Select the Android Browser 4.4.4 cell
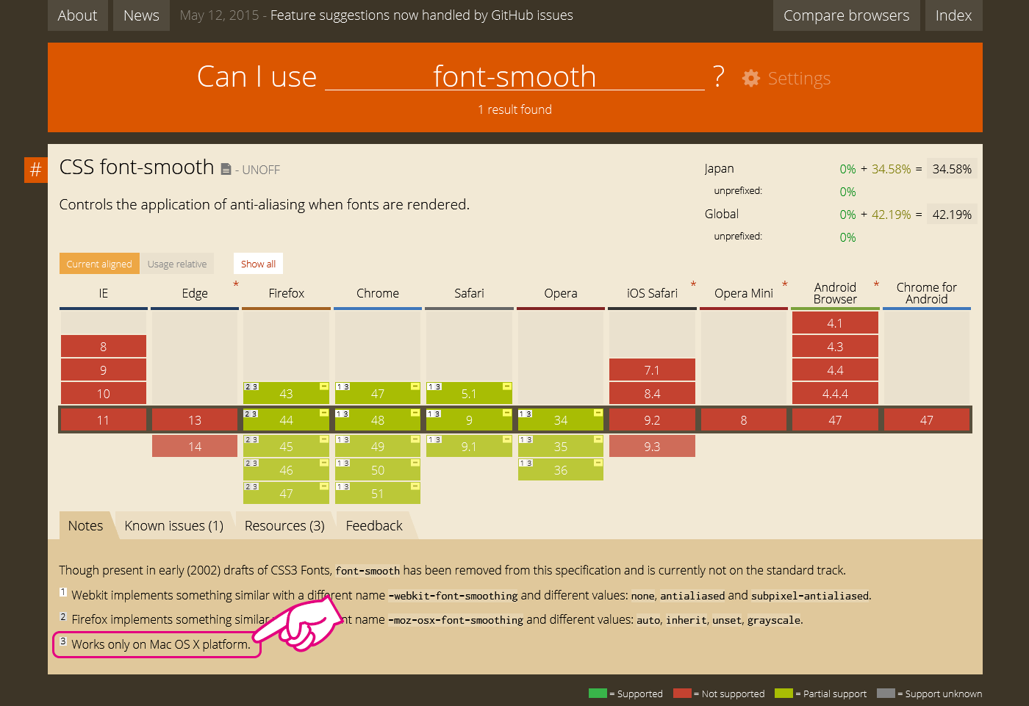The height and width of the screenshot is (706, 1029). click(x=835, y=394)
